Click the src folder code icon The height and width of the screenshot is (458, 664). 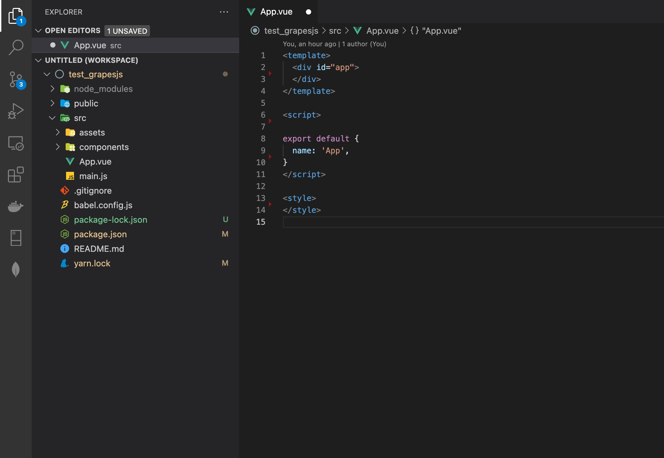65,118
